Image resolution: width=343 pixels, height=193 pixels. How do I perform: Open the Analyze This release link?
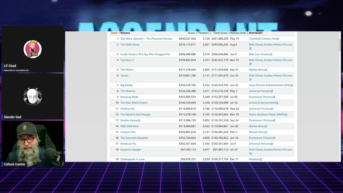128,132
